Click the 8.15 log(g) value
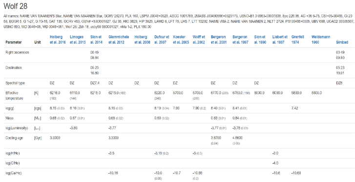The width and height of the screenshot is (355, 182). (x=53, y=108)
